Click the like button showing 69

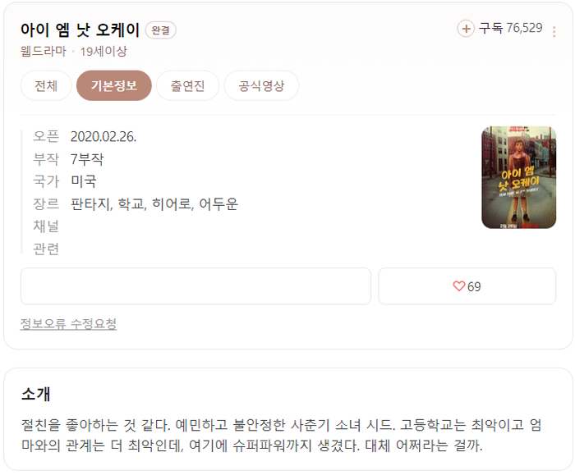tap(467, 286)
